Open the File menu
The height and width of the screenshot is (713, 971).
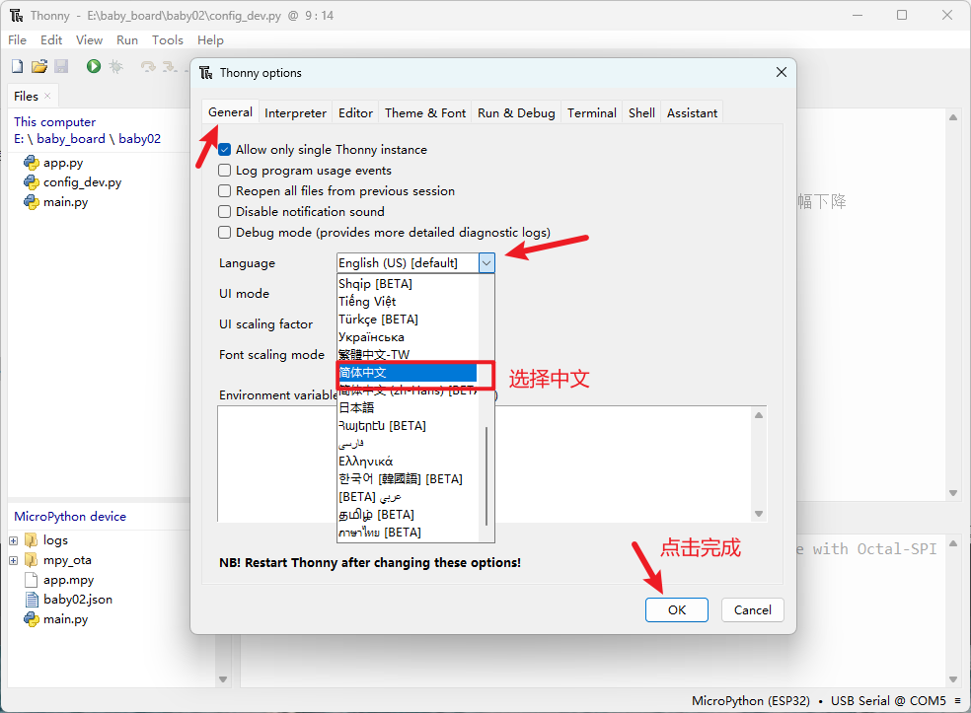pos(18,40)
